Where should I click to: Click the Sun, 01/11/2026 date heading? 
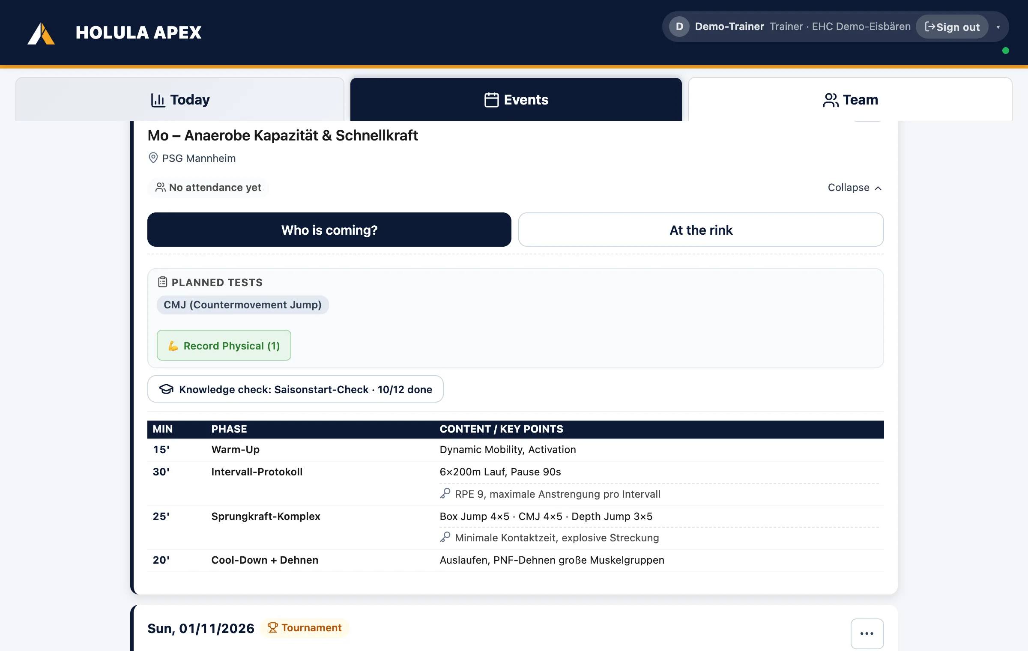201,628
